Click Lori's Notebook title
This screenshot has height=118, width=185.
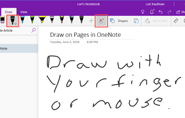(88, 4)
